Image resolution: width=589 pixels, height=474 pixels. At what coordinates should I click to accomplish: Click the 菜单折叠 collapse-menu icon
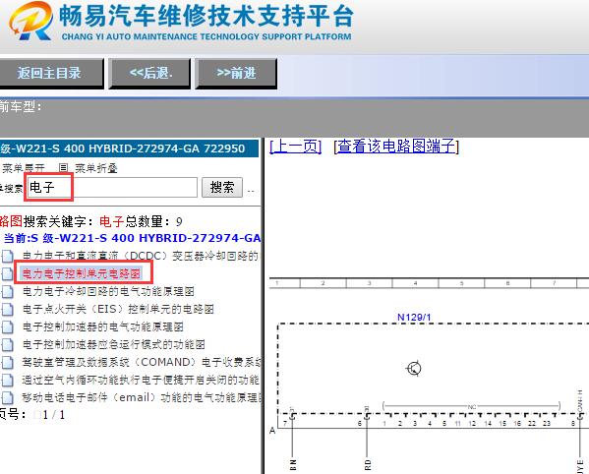coord(64,168)
